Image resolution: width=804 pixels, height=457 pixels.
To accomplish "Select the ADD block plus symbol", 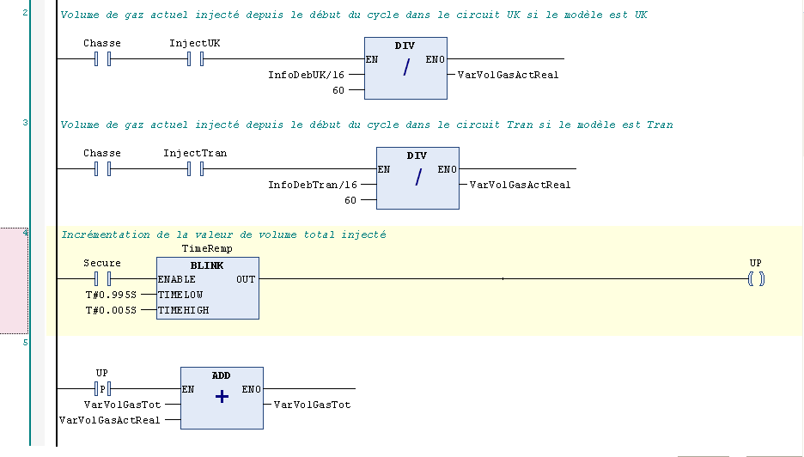I will tap(222, 397).
